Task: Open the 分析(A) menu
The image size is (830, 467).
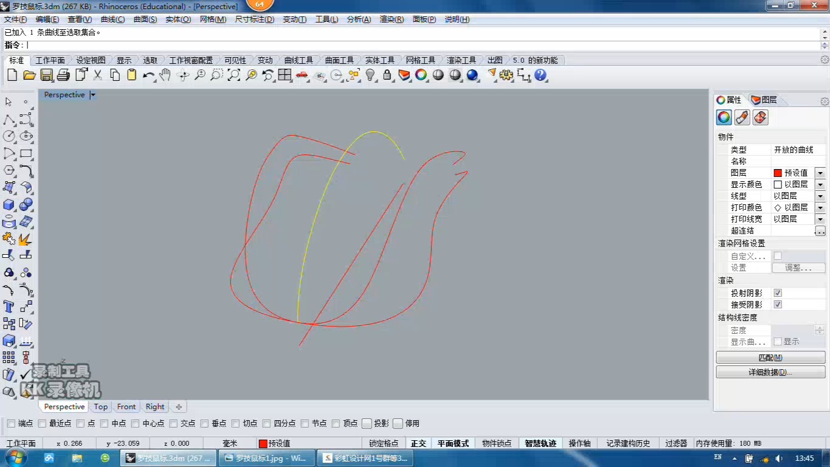Action: (359, 19)
